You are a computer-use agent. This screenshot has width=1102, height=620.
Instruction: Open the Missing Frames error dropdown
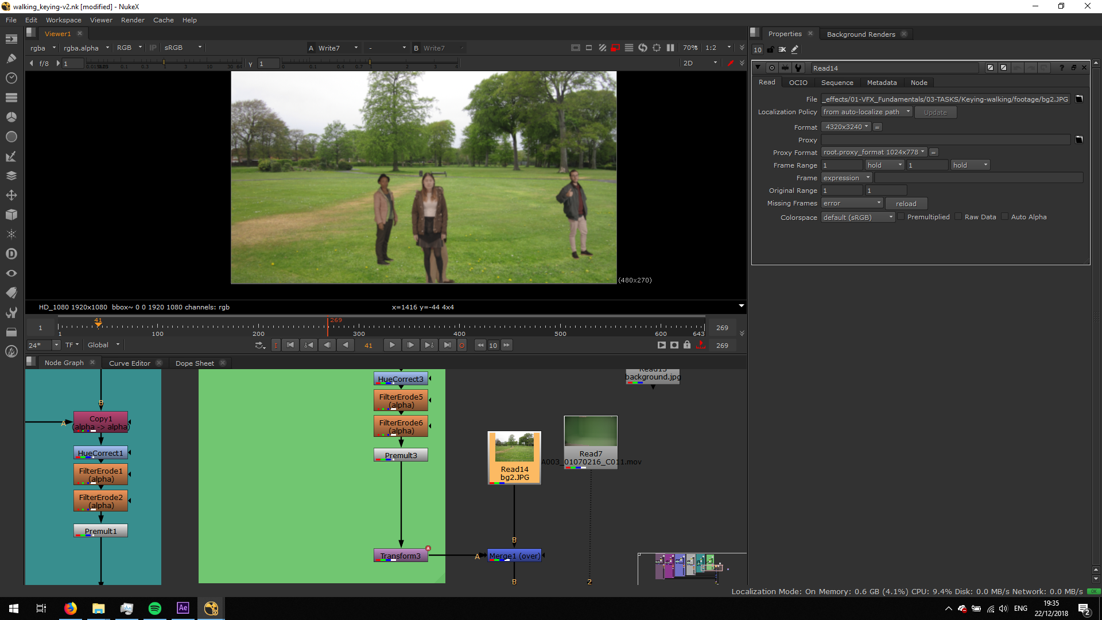852,203
